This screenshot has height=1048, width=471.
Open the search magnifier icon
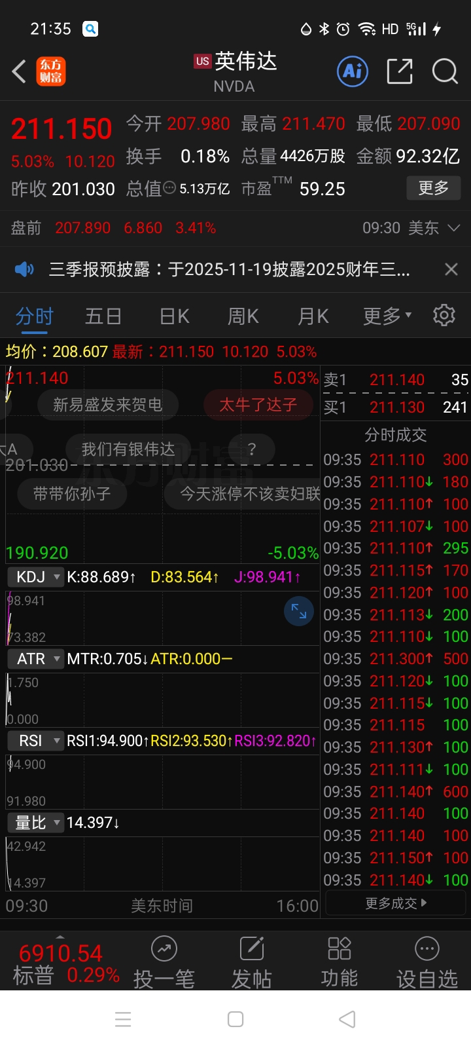click(x=445, y=71)
